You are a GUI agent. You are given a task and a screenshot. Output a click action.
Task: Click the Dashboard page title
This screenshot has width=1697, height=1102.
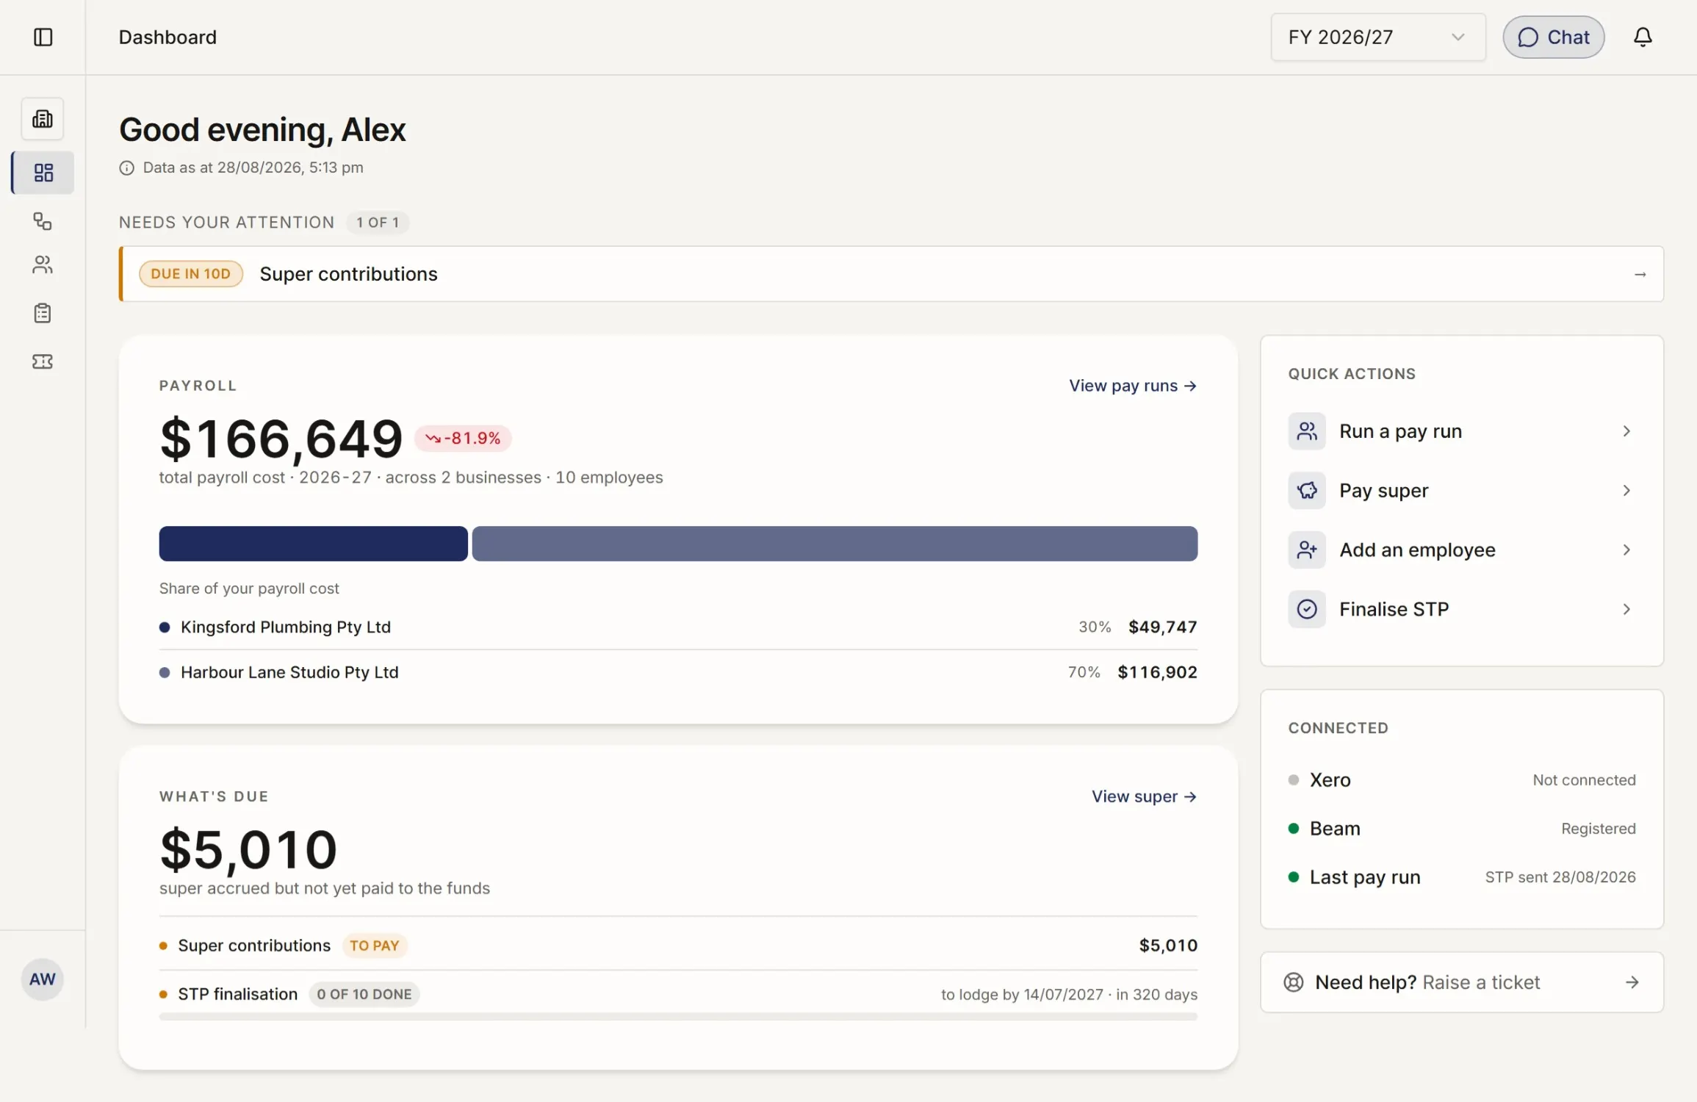(x=167, y=37)
